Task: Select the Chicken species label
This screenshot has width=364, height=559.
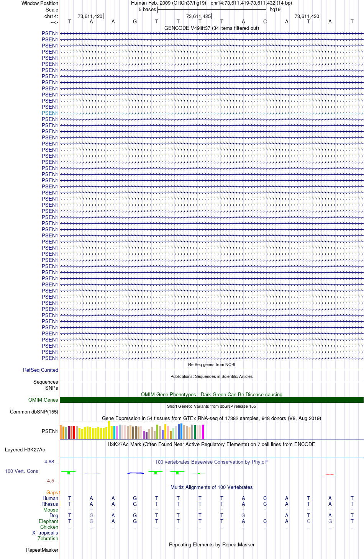Action: click(x=49, y=527)
